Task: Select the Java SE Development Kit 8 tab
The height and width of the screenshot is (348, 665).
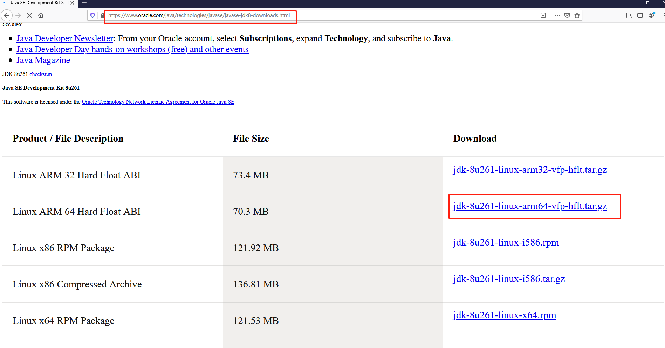Action: click(38, 3)
